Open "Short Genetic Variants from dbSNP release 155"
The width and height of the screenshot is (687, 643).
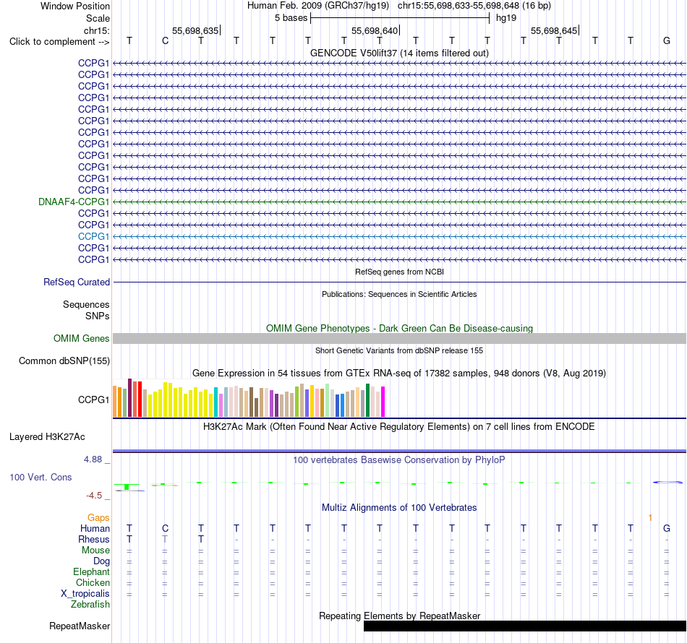(399, 350)
